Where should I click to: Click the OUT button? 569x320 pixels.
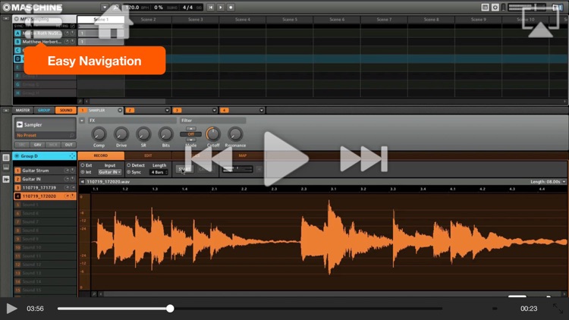(x=68, y=145)
